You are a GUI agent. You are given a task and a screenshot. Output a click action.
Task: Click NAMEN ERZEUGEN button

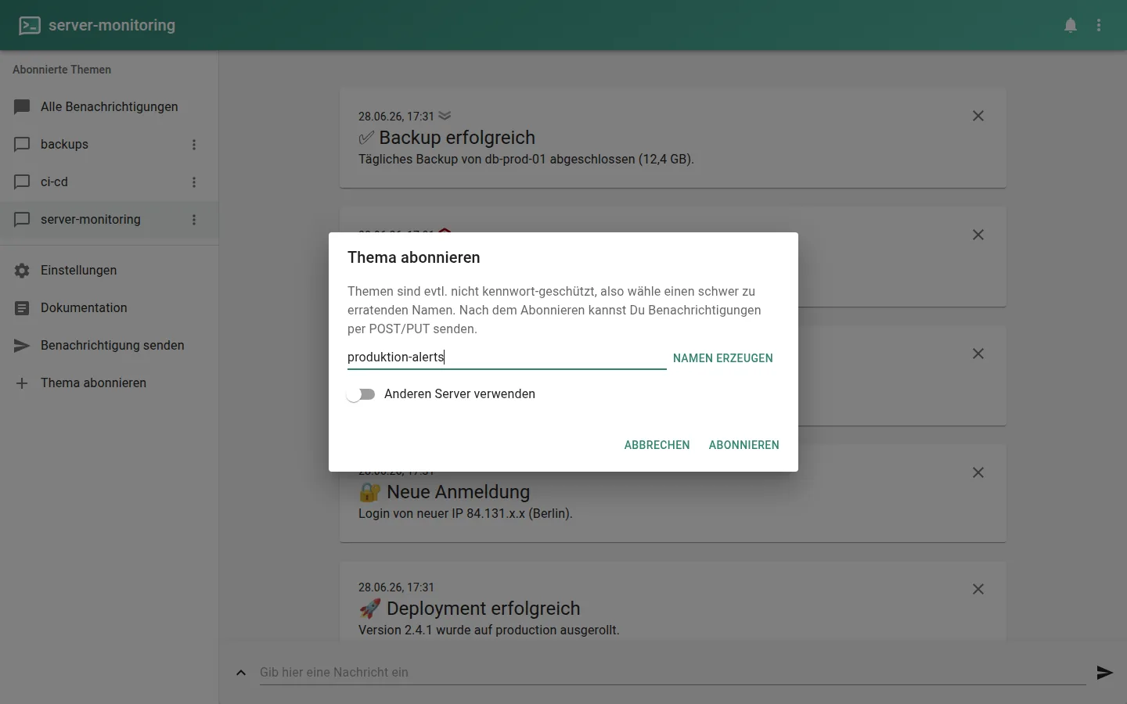tap(722, 358)
